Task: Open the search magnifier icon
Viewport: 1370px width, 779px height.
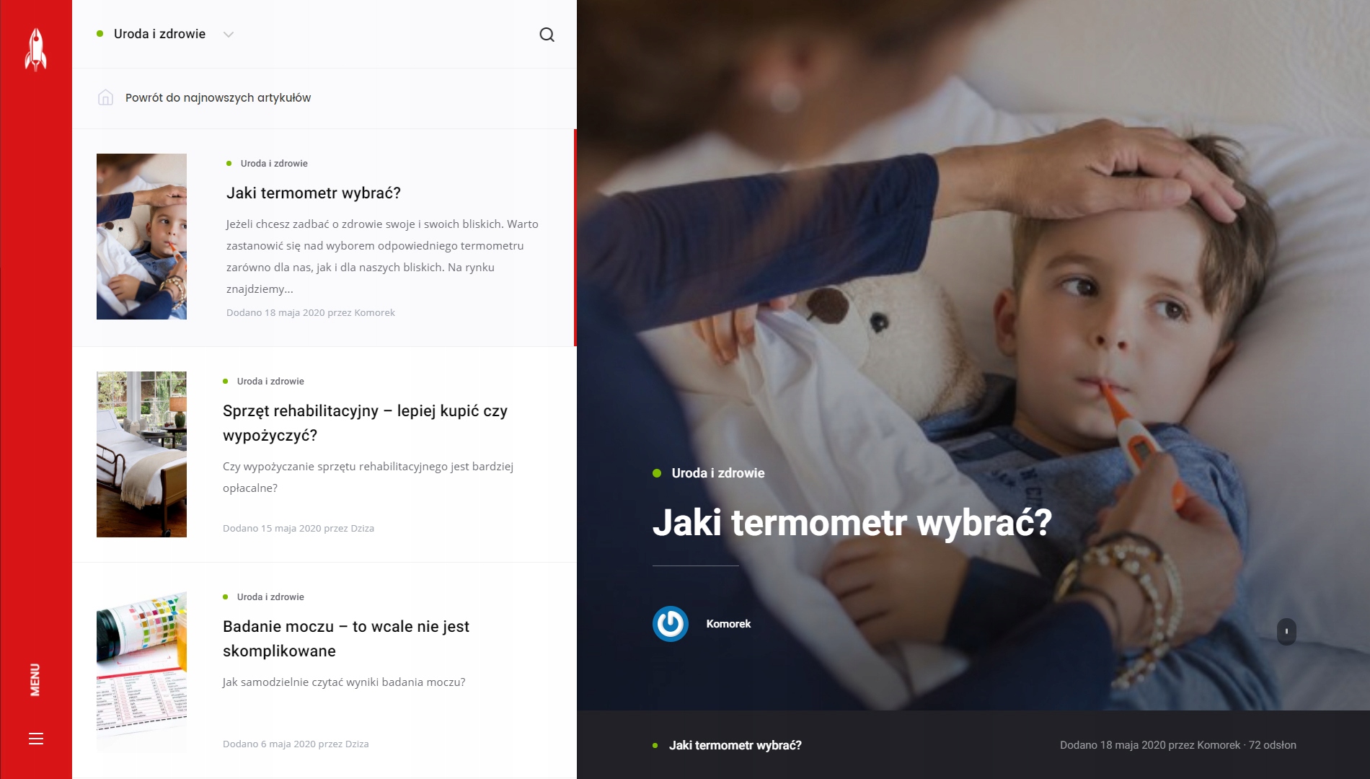Action: (x=547, y=35)
